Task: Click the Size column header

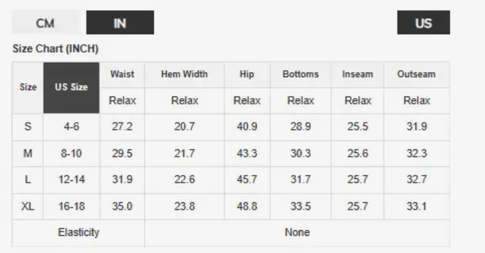Action: pos(28,88)
